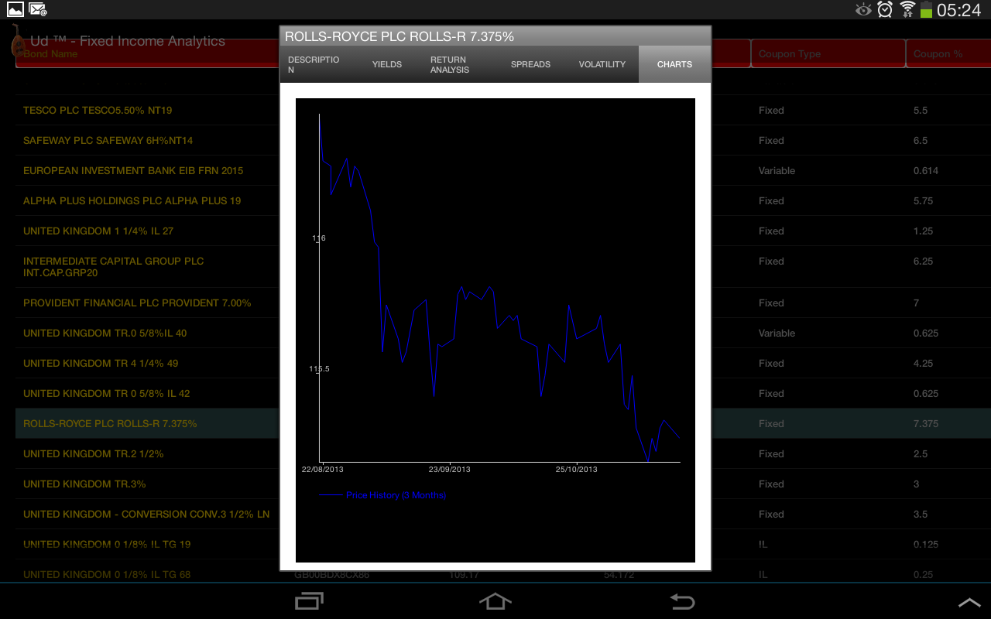Select the highlighted Rolls-Royce PLC 7.375% row
The width and height of the screenshot is (991, 619).
[x=110, y=424]
